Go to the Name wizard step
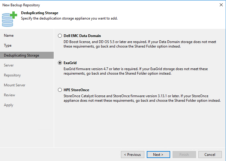 click(x=9, y=36)
